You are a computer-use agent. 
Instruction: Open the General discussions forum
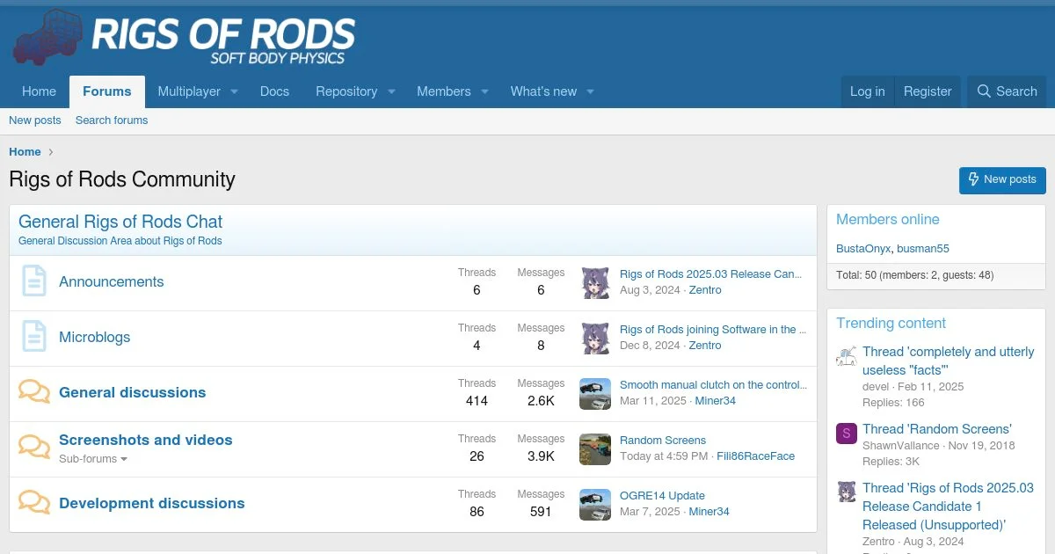click(133, 392)
